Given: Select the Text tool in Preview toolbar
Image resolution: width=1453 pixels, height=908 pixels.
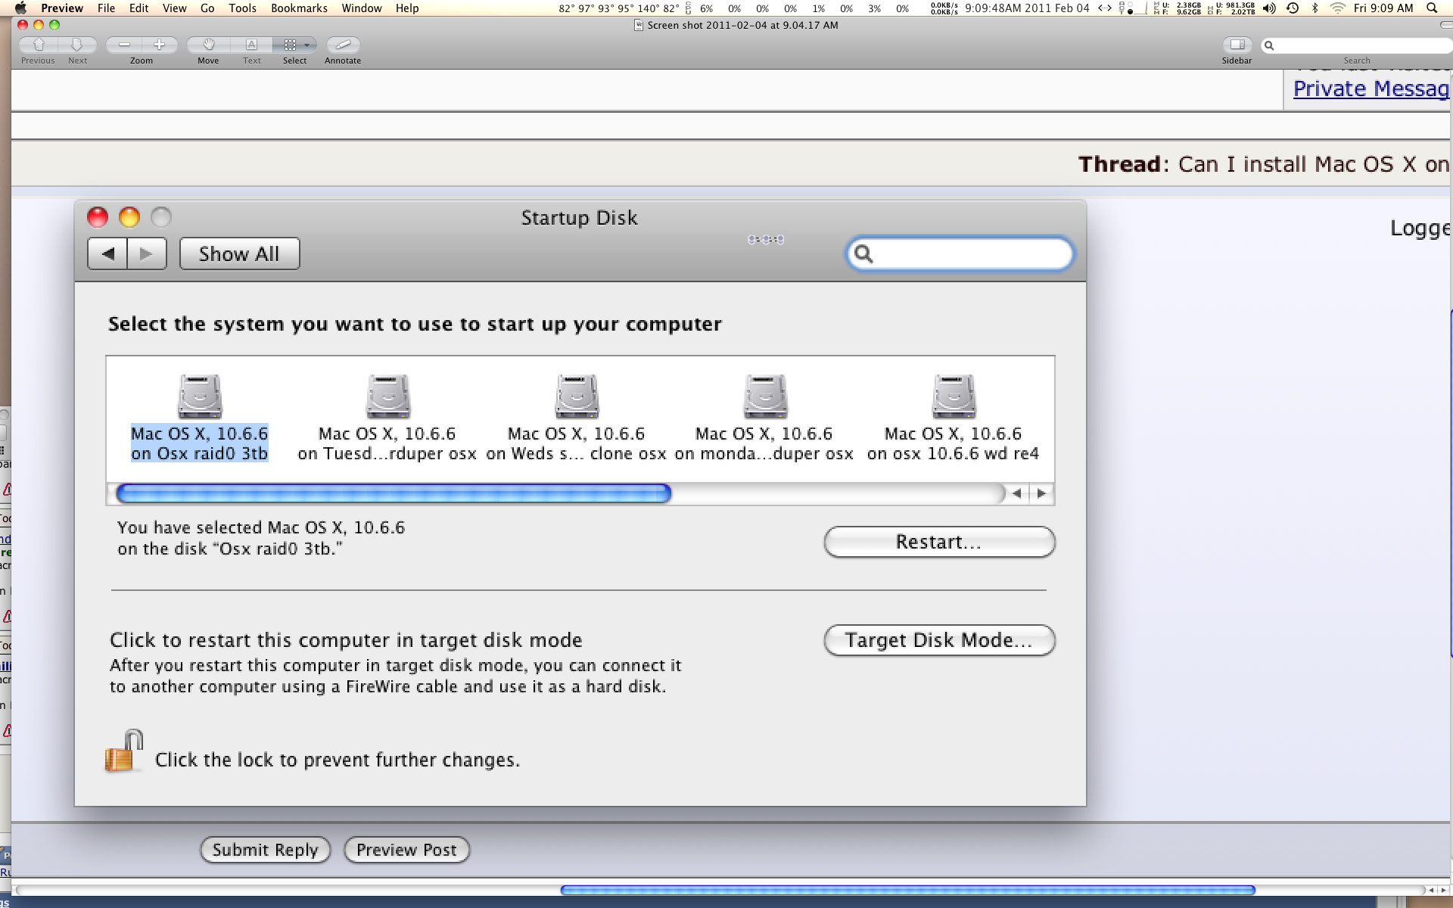Looking at the screenshot, I should pos(252,45).
